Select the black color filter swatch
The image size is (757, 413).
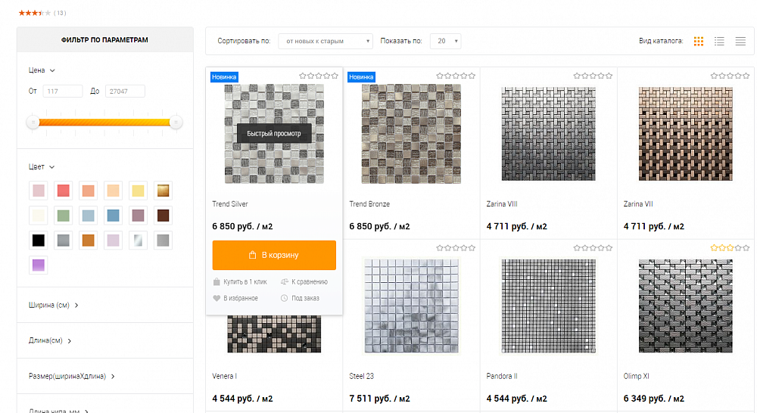tap(39, 241)
